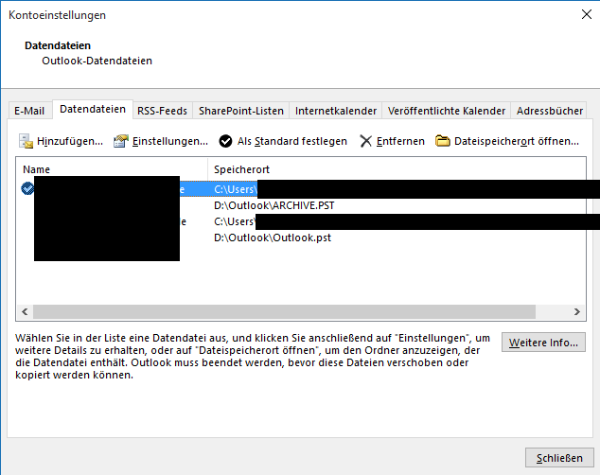This screenshot has width=600, height=475.
Task: Select the D:\Outlook\Outlook.pst row
Action: [x=301, y=237]
